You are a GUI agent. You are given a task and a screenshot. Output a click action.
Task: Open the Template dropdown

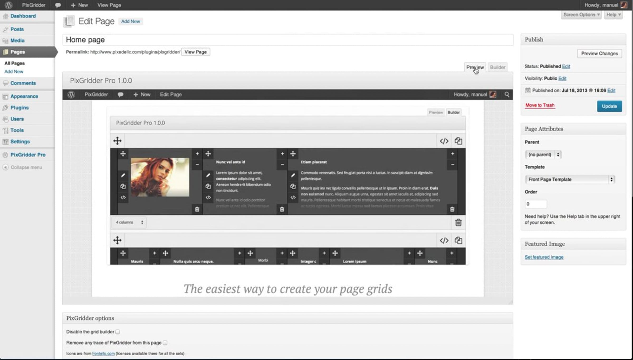pos(570,179)
